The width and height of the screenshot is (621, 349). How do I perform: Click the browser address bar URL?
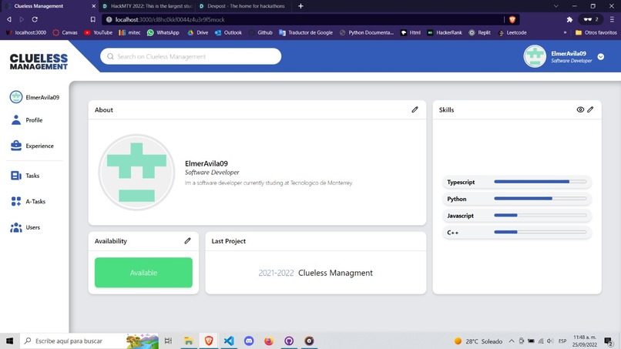pos(170,19)
